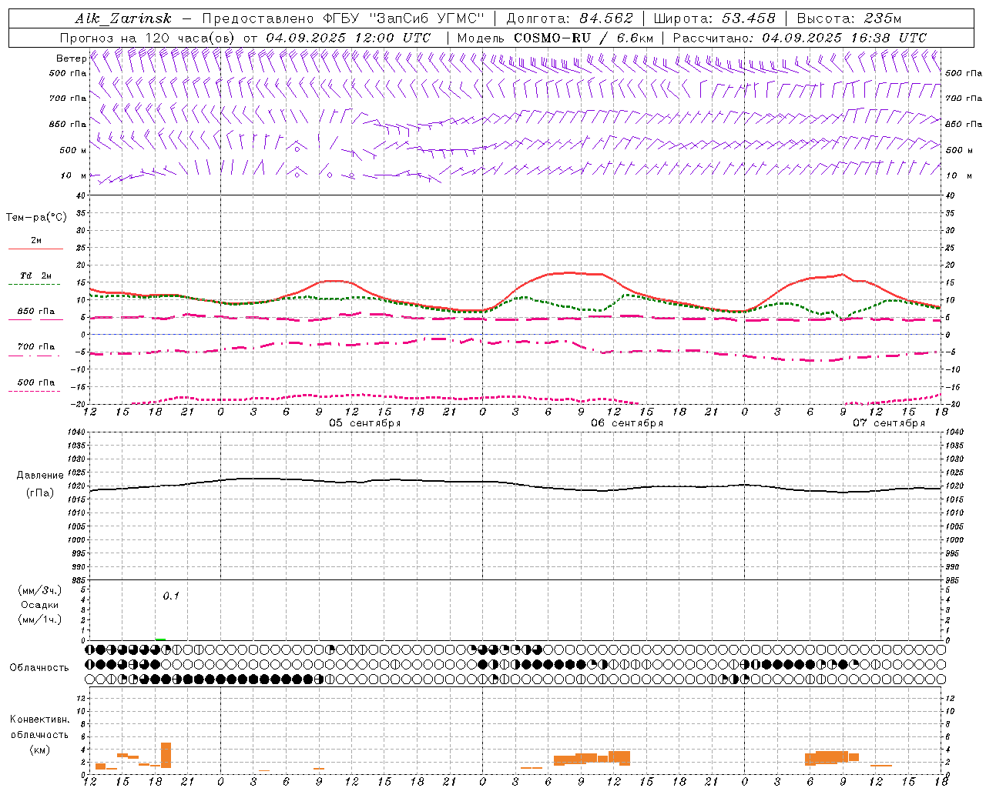
Task: Click the left-axis 1040 pressure value
Action: coord(77,432)
